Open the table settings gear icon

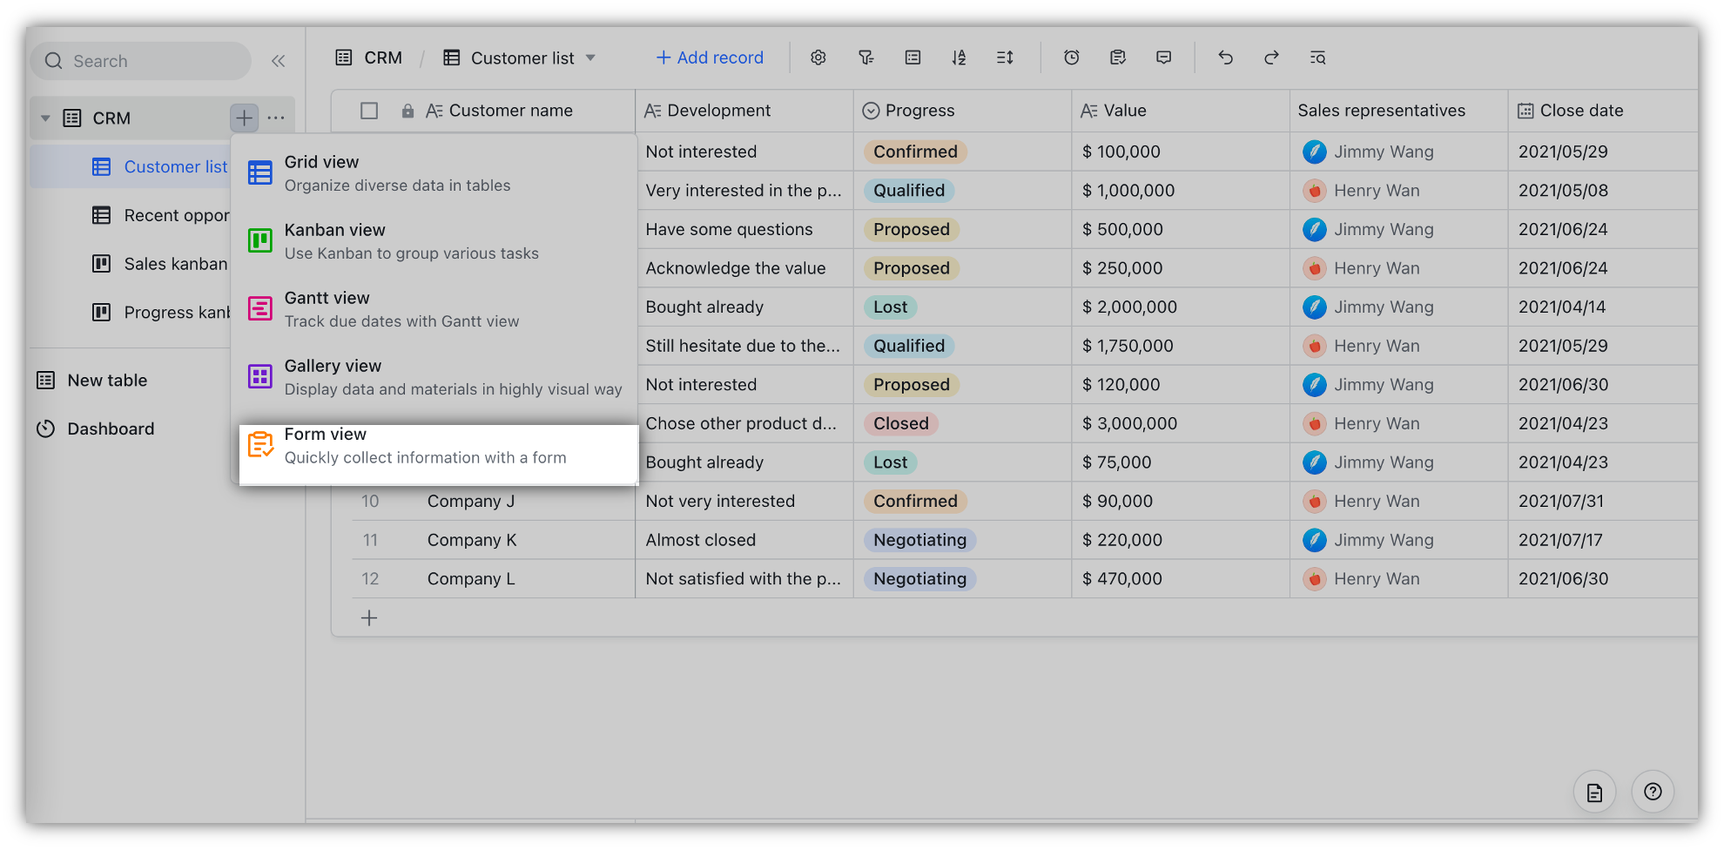pyautogui.click(x=818, y=57)
